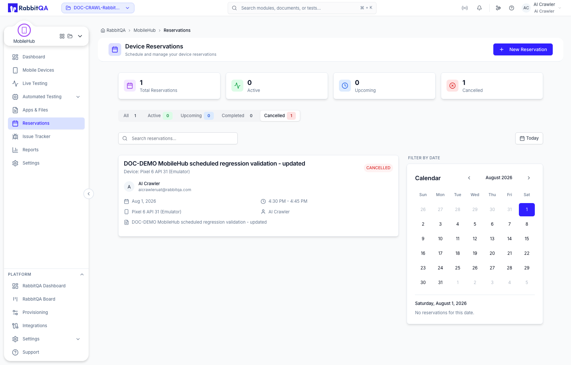Click the Cancelled red X icon
Screen dimensions: 571x365
[x=452, y=86]
